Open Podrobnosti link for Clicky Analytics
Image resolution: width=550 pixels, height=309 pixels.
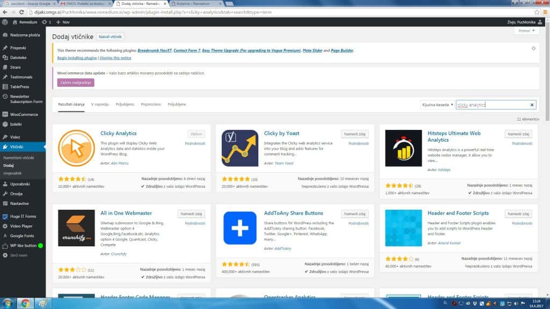(x=195, y=143)
